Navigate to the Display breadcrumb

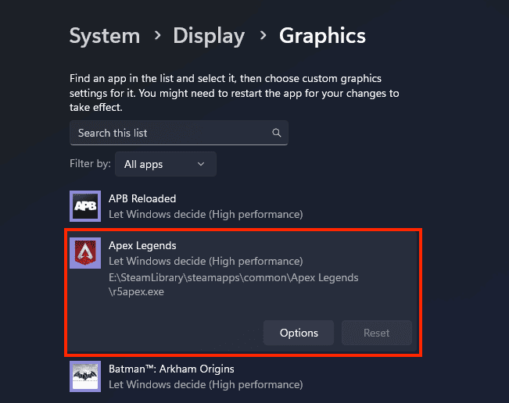(209, 36)
